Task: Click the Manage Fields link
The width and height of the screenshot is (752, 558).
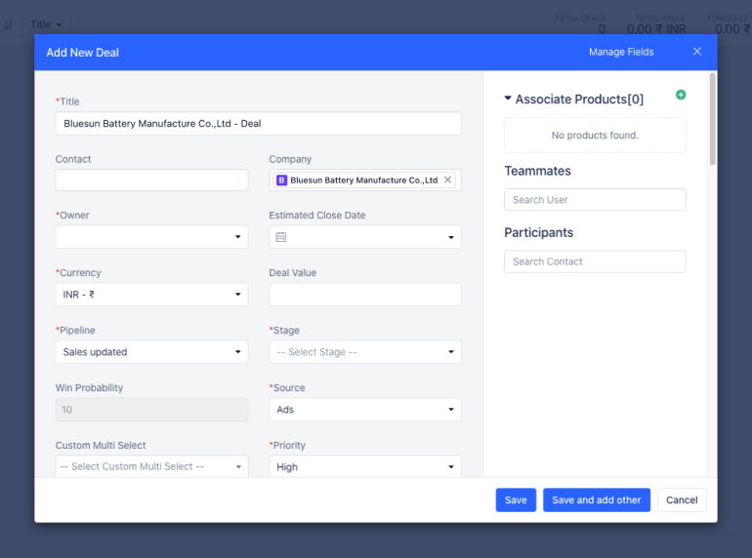Action: point(621,52)
